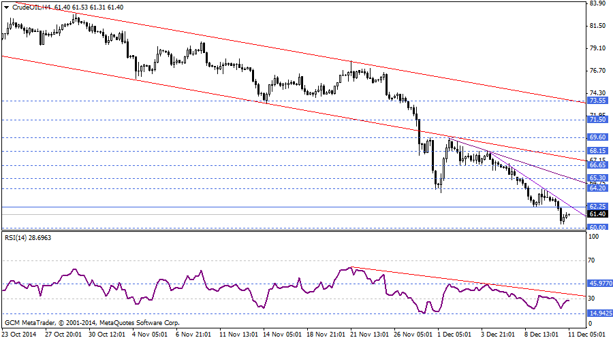Click the GCM MetaTrader copyright text

92,323
